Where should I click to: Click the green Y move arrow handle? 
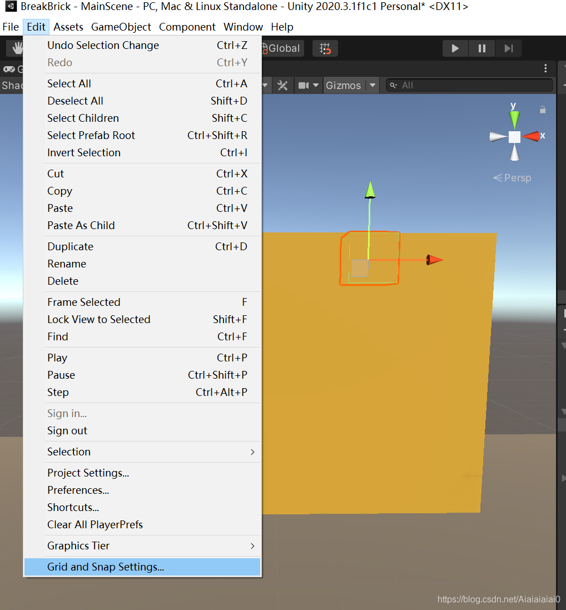[x=370, y=190]
